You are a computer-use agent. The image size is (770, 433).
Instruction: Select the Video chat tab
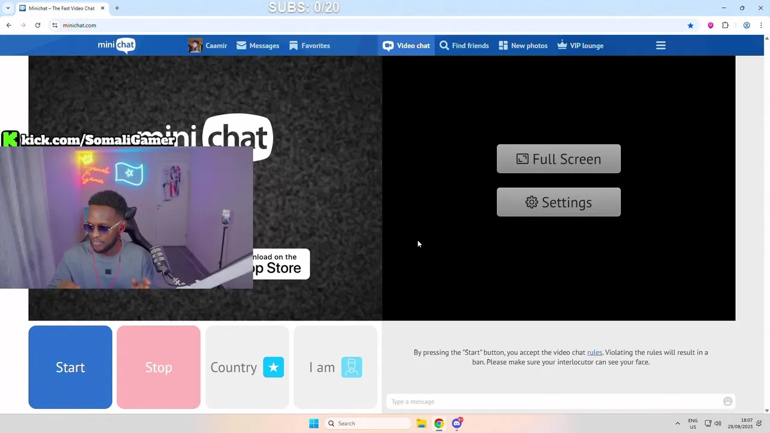point(407,46)
